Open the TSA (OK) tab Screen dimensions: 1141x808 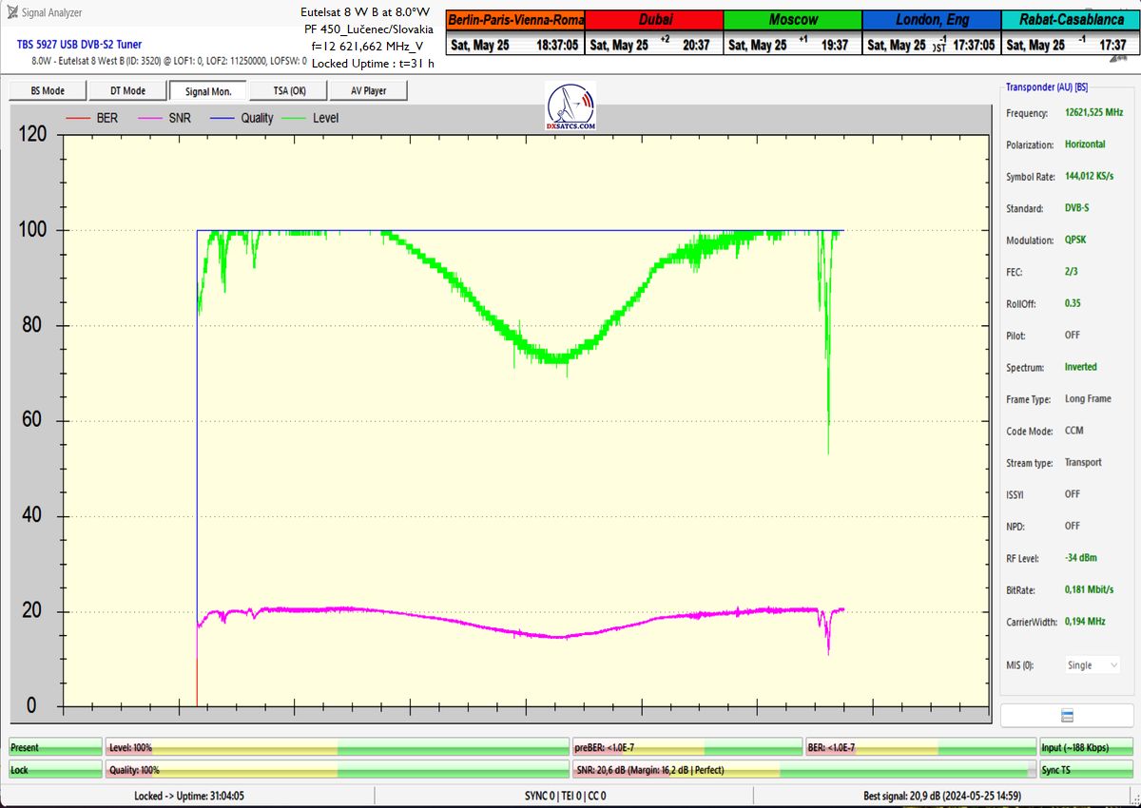(x=289, y=90)
